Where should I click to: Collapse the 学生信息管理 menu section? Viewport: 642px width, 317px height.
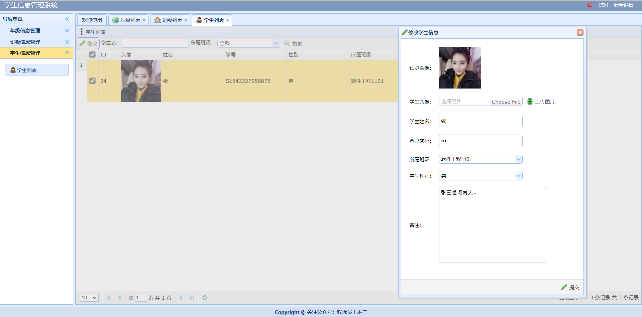(67, 53)
